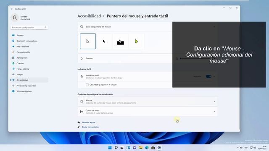The image size is (269, 151).
Task: Click the magnifier icon in the search box
Action: 45,27
